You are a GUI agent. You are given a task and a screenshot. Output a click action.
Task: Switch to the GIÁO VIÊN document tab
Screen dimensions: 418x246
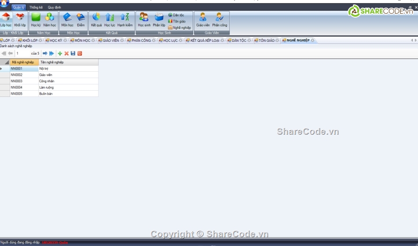110,40
